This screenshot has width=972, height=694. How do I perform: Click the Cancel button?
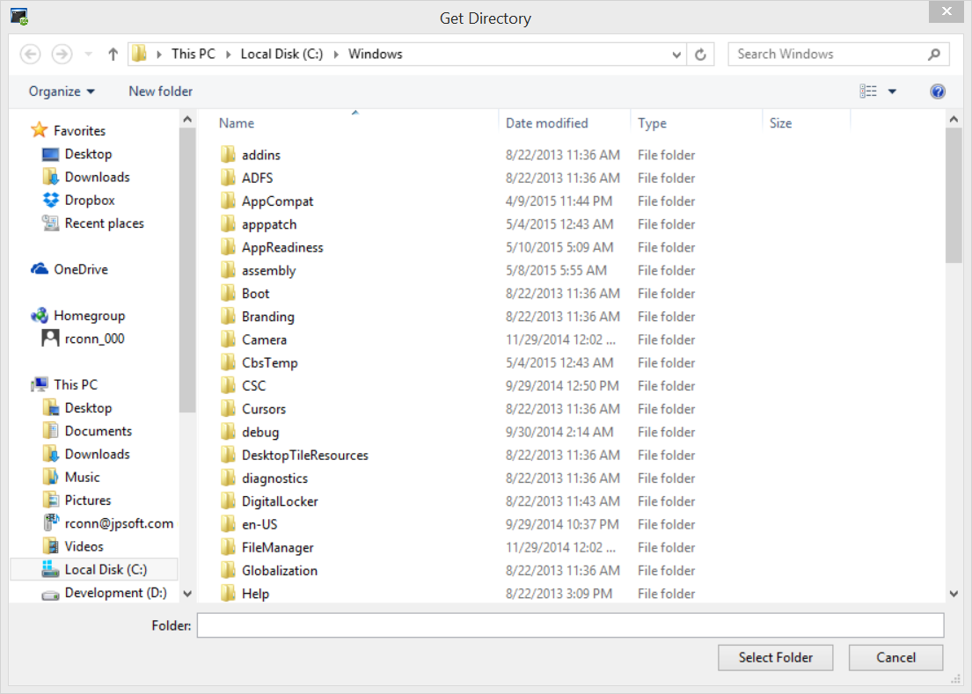click(x=895, y=657)
